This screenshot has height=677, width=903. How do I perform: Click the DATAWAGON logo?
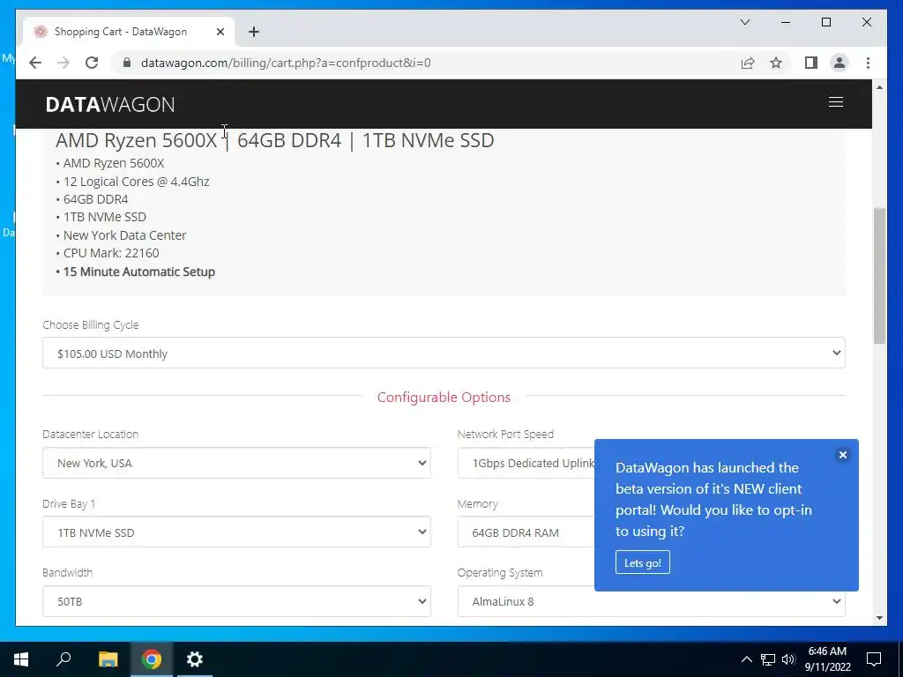click(x=110, y=104)
